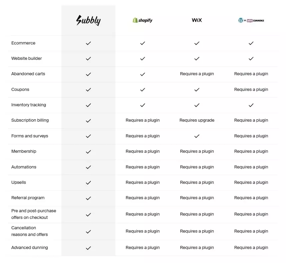Click Subbly's checkmark for Ecommerce
The width and height of the screenshot is (286, 263).
88,43
